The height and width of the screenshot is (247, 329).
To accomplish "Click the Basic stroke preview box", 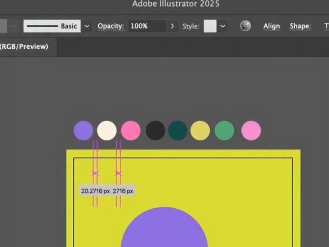I will point(52,26).
